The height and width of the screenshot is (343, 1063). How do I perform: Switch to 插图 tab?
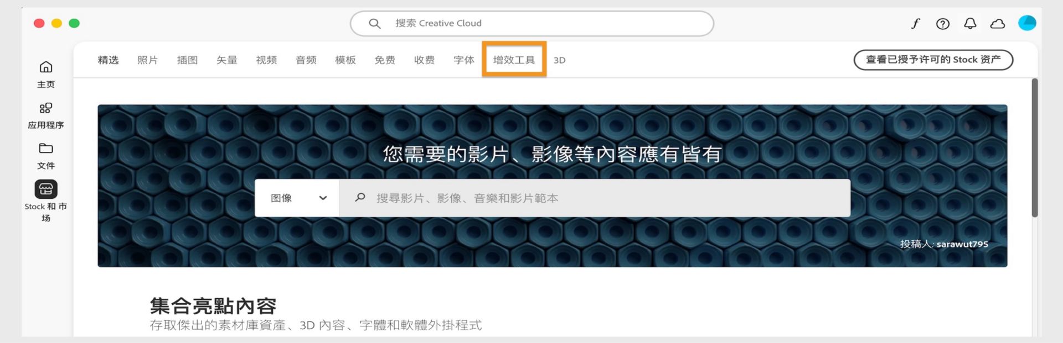tap(187, 60)
